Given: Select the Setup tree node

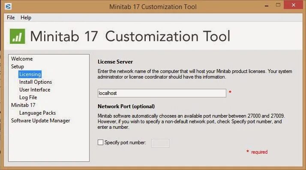Looking at the screenshot, I should pos(18,67).
